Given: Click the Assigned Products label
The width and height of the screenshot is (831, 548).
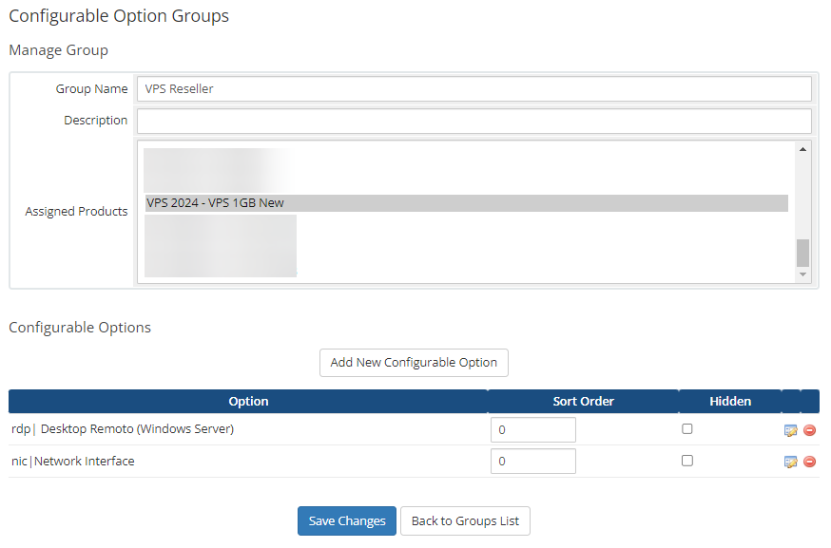Looking at the screenshot, I should 76,211.
